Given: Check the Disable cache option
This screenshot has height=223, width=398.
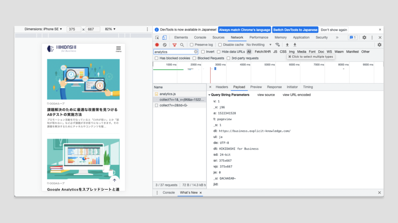Looking at the screenshot, I should 220,45.
